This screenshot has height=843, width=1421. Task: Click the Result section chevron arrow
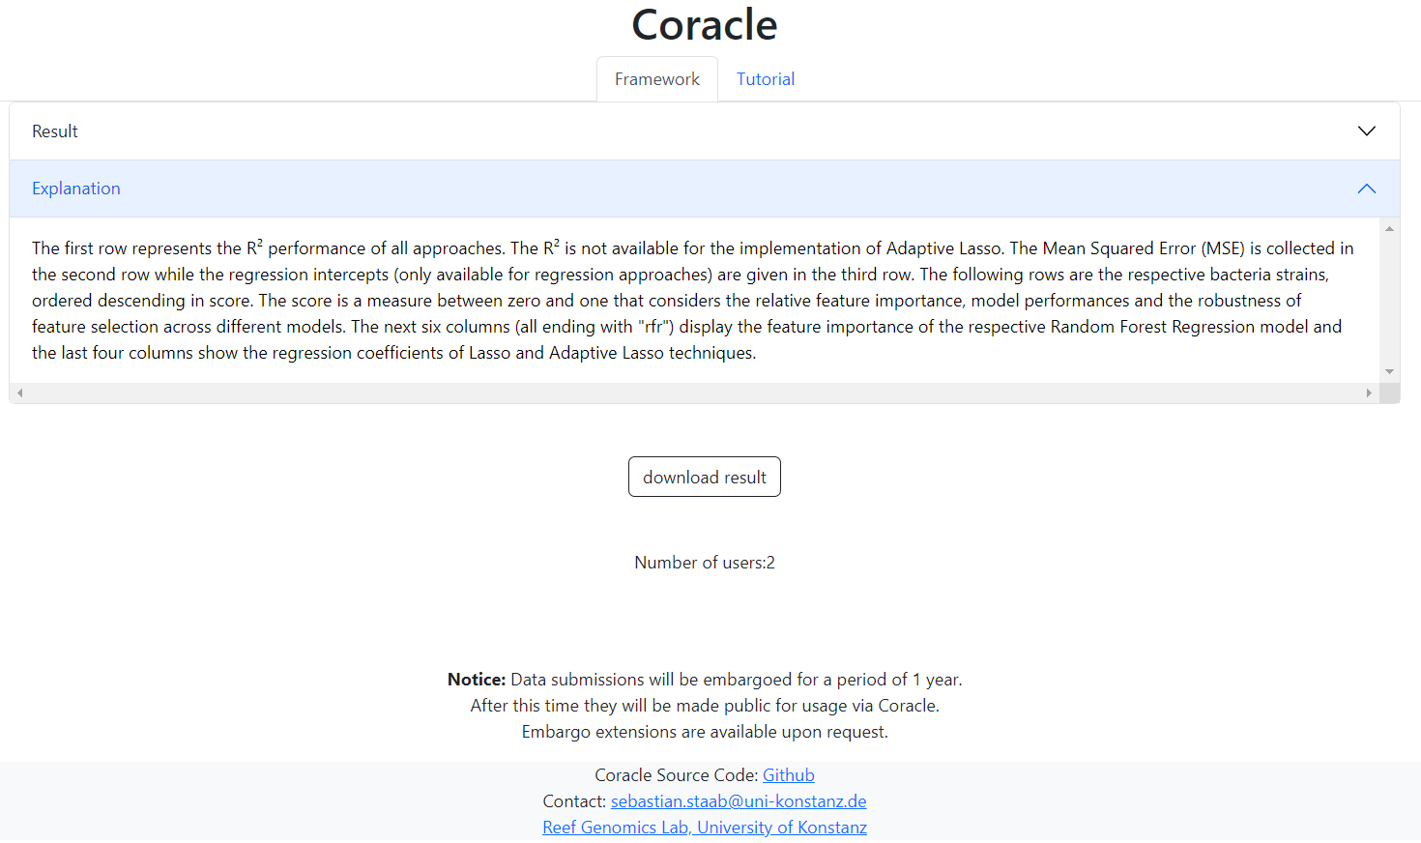point(1367,131)
